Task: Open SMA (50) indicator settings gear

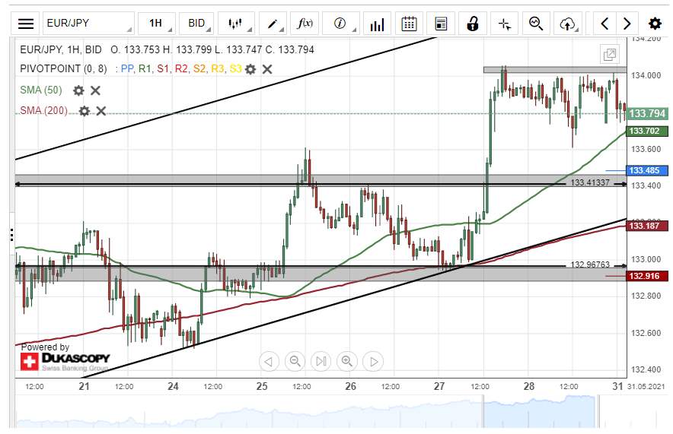Action: tap(78, 90)
